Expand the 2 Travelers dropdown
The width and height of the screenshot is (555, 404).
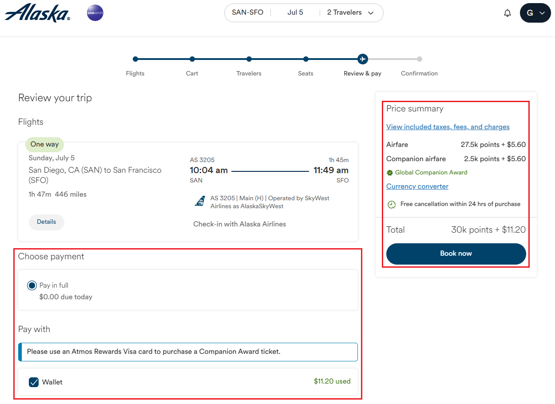[350, 12]
